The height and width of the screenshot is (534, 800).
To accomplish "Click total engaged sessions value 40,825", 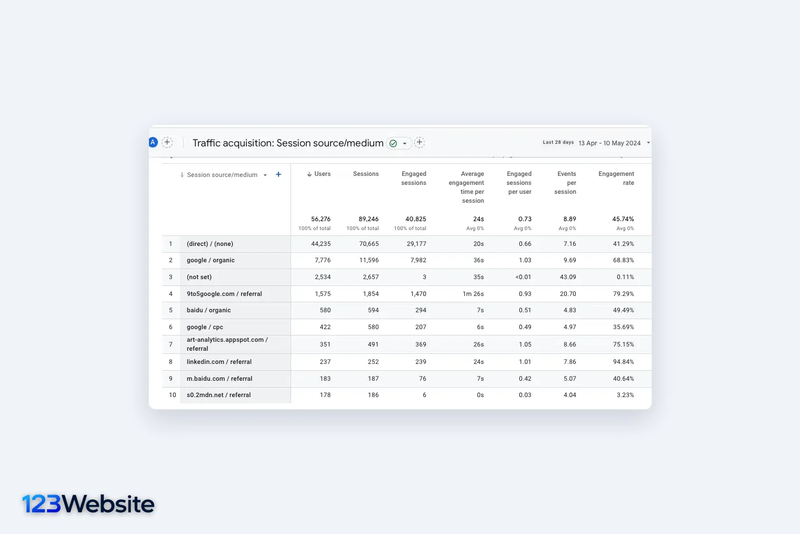I will point(416,219).
